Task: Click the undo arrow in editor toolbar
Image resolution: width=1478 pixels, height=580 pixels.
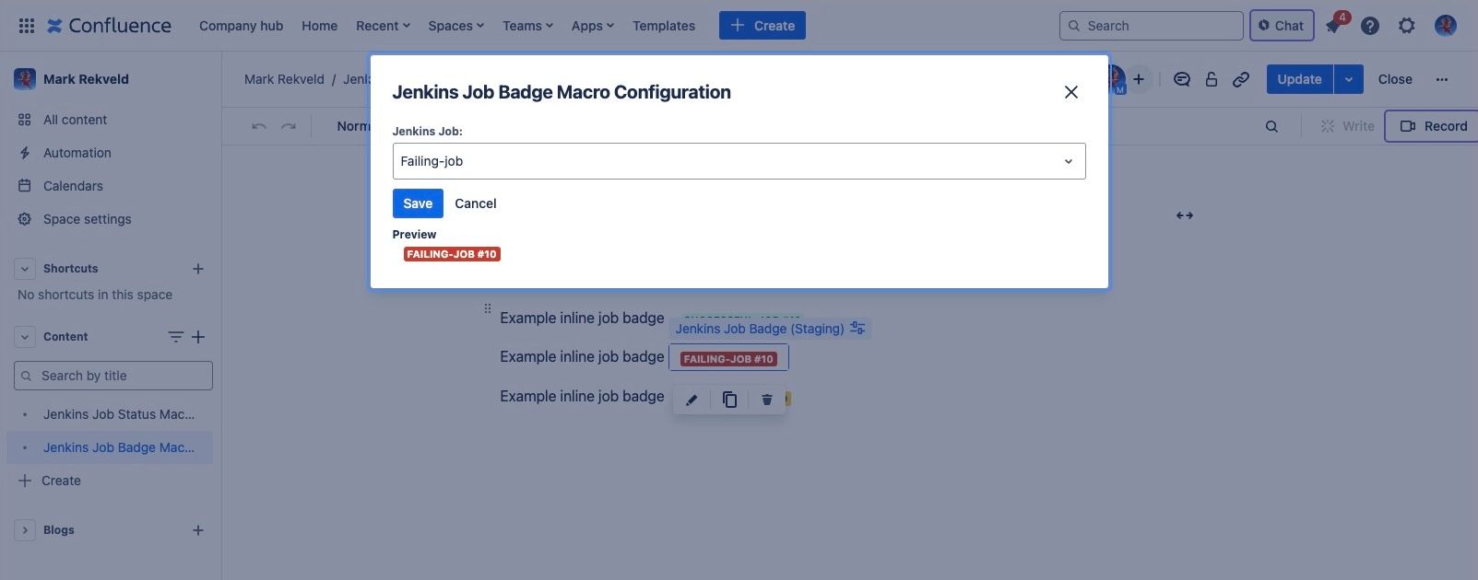Action: click(x=259, y=126)
